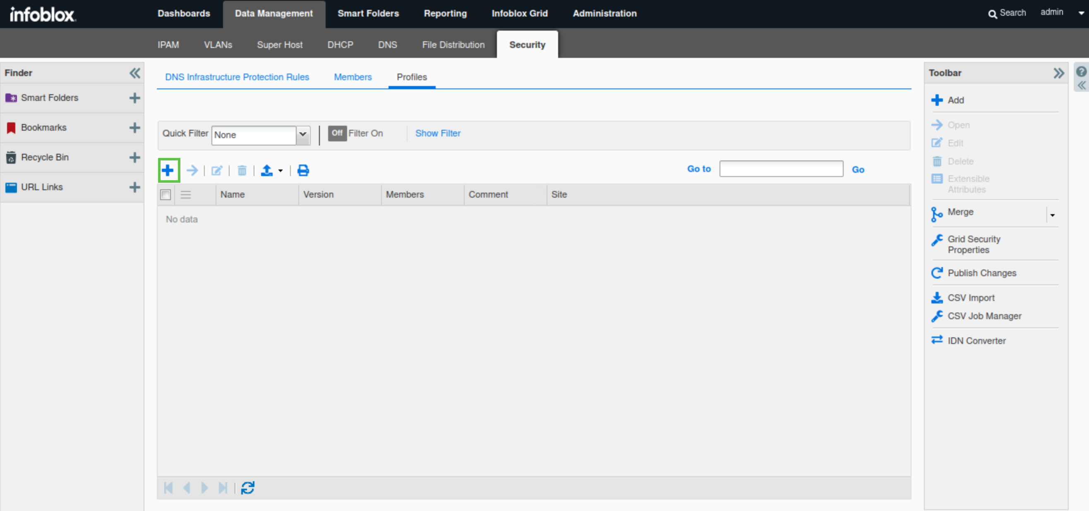Screen dimensions: 1089x511
Task: Open the DHCP tab
Action: click(x=340, y=45)
